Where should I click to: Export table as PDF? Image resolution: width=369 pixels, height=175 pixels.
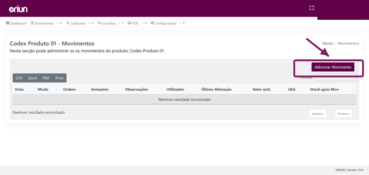(x=46, y=78)
